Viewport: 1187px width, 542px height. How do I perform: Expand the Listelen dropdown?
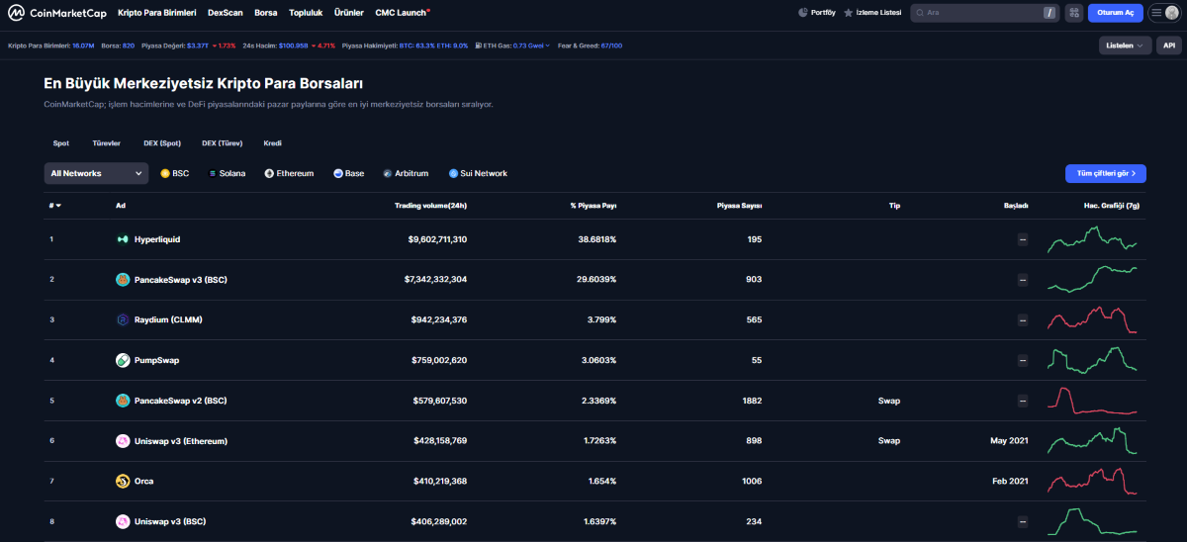pos(1126,45)
